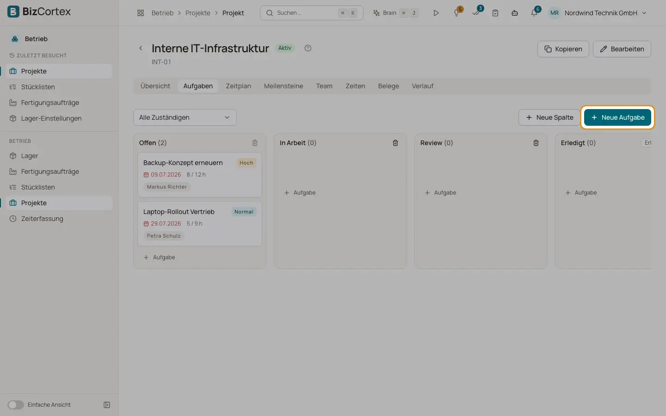Viewport: 666px width, 416px height.
Task: Click the MR user avatar
Action: [554, 13]
